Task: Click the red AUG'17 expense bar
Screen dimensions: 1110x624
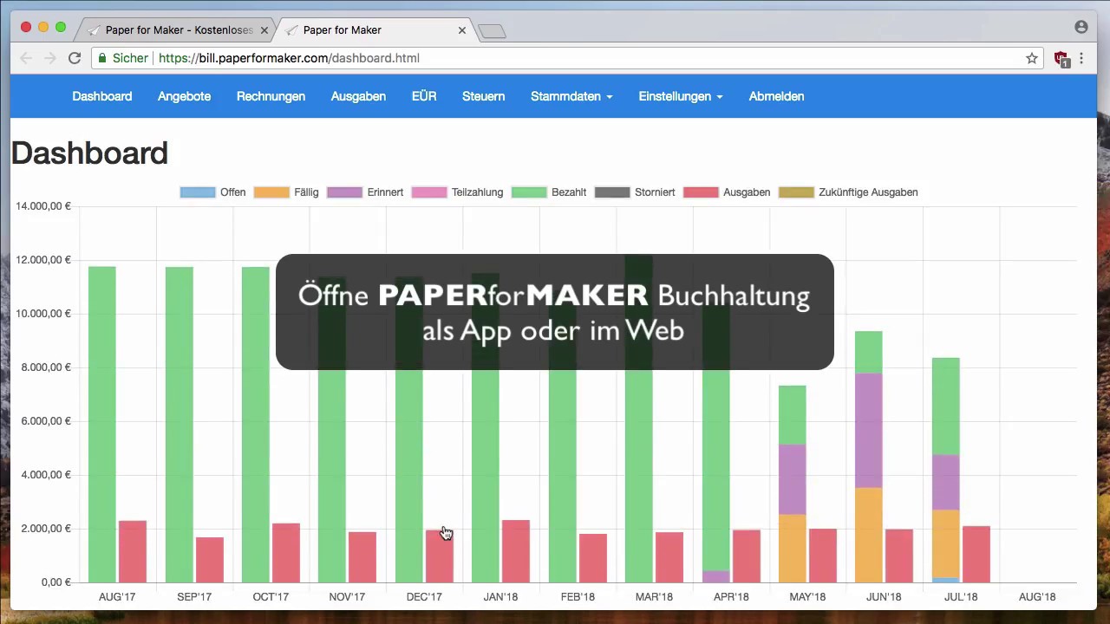Action: [x=133, y=552]
